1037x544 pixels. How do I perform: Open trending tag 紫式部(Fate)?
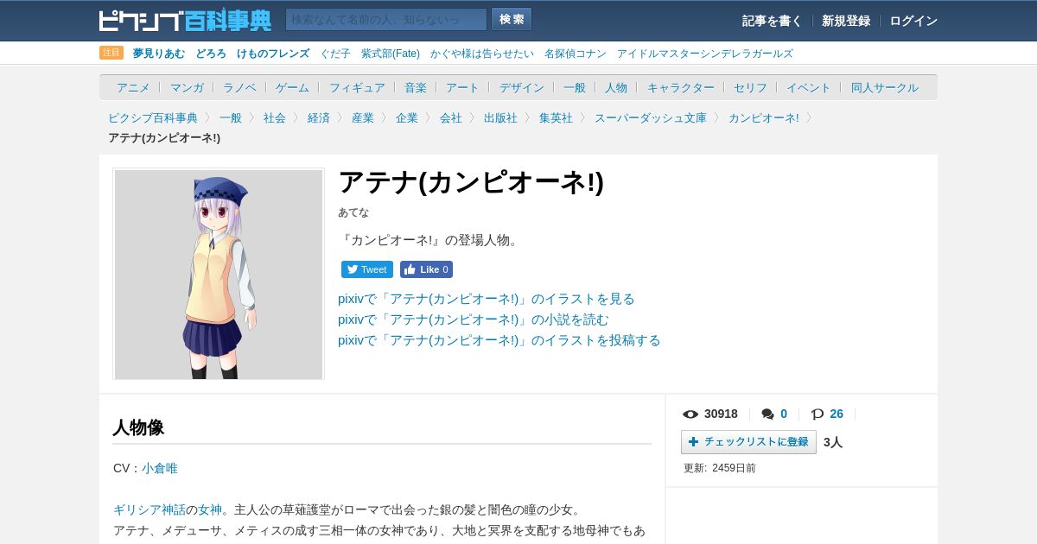pyautogui.click(x=391, y=54)
